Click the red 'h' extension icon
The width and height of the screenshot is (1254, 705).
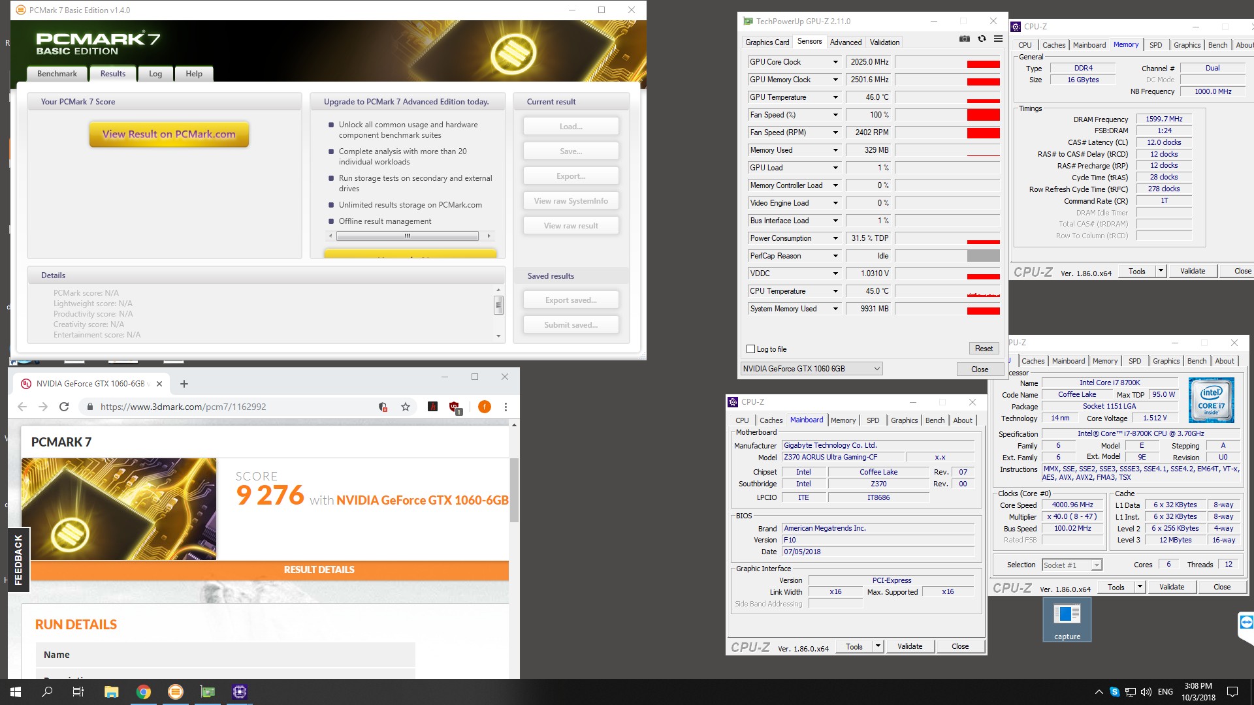pos(432,407)
